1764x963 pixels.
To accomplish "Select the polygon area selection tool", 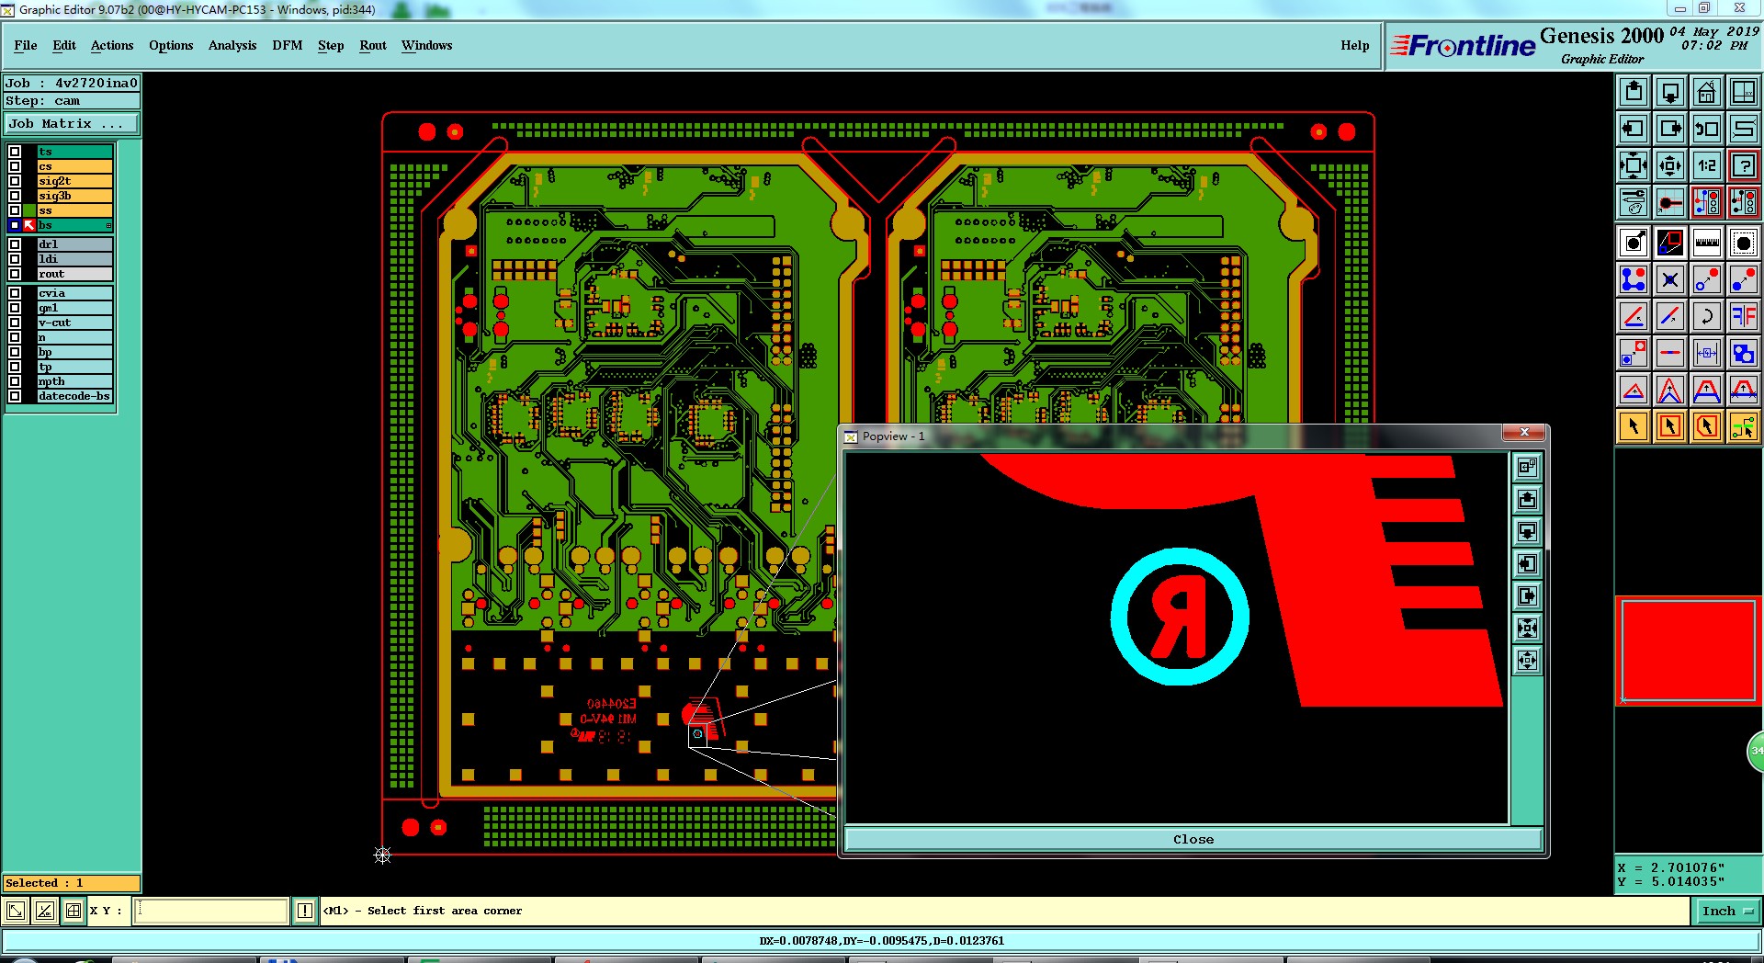I will coord(1707,426).
